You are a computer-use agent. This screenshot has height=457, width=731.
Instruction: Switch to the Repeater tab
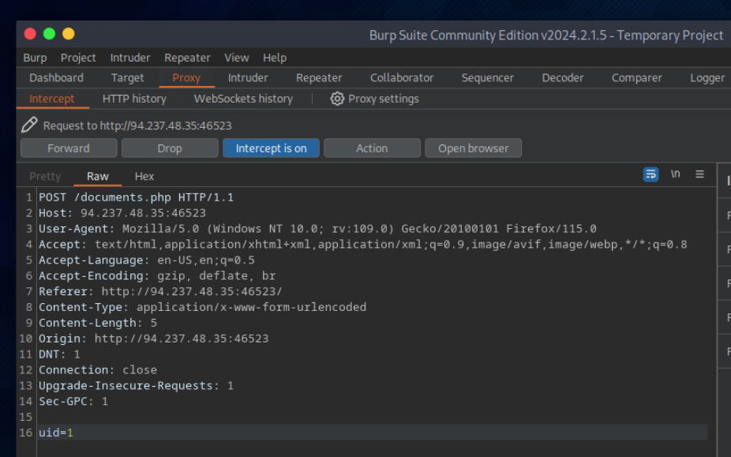point(319,77)
